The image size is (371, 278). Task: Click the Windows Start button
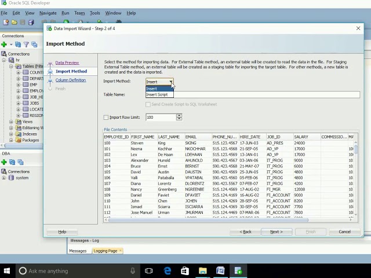pos(7,271)
